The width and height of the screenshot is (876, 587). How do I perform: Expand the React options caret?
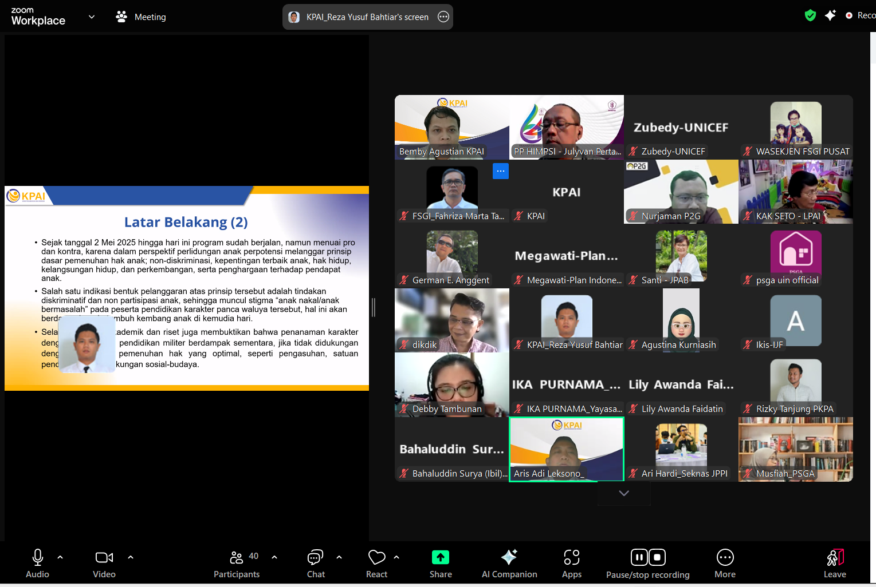coord(396,557)
